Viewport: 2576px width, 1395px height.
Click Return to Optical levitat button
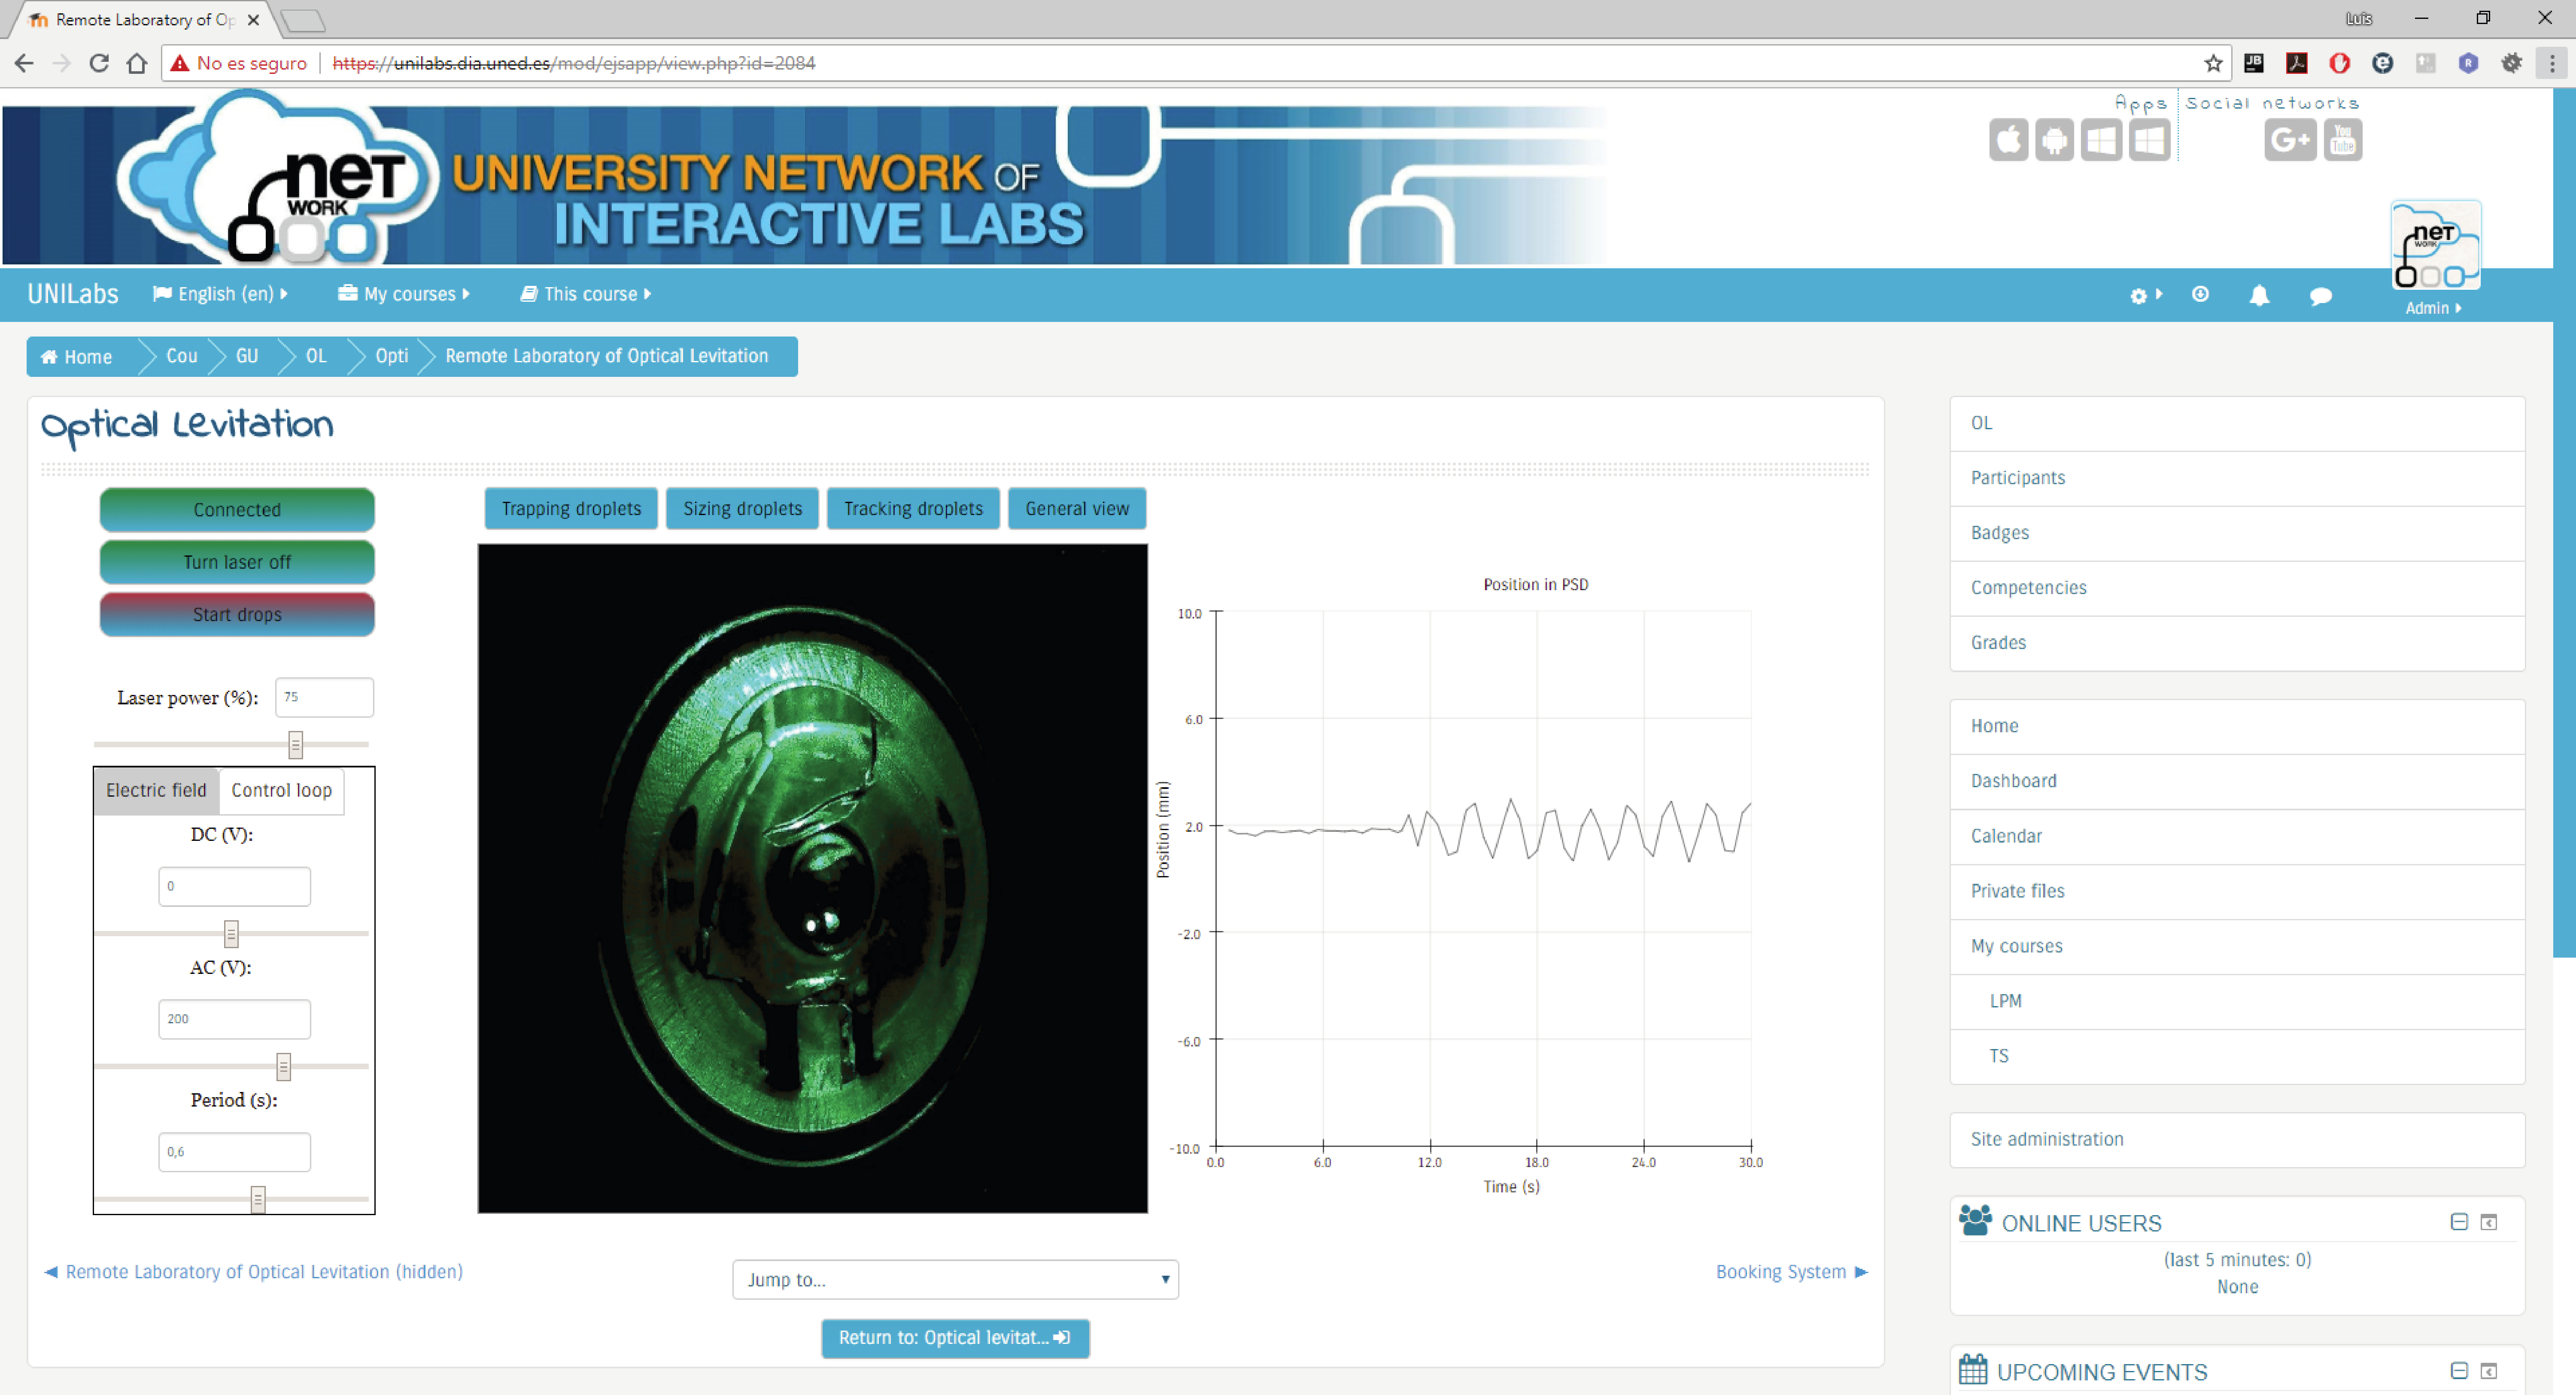955,1337
